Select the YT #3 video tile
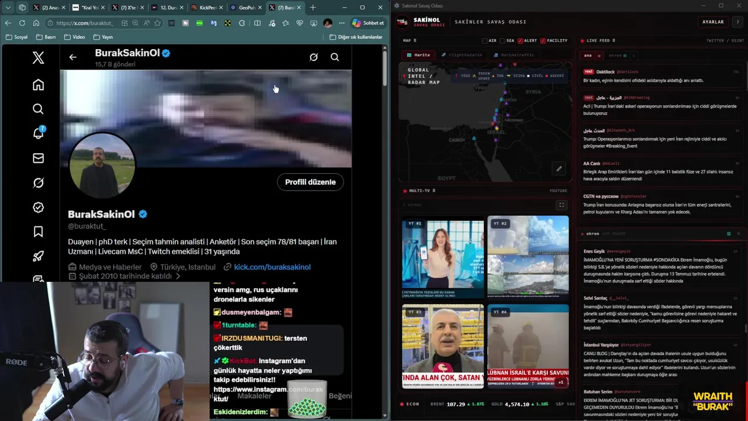 (x=442, y=346)
